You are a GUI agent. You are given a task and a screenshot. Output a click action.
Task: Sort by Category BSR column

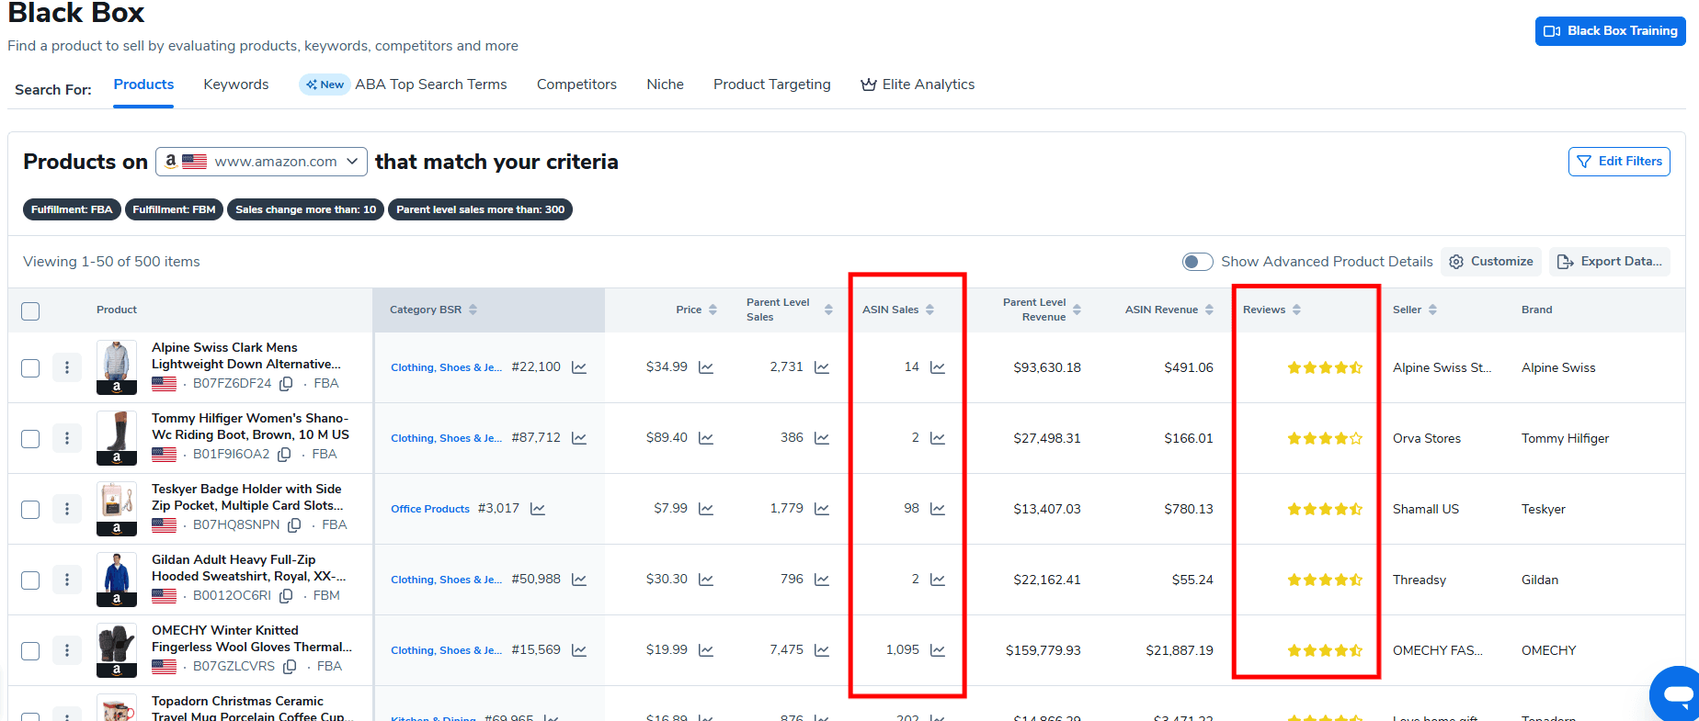point(473,310)
